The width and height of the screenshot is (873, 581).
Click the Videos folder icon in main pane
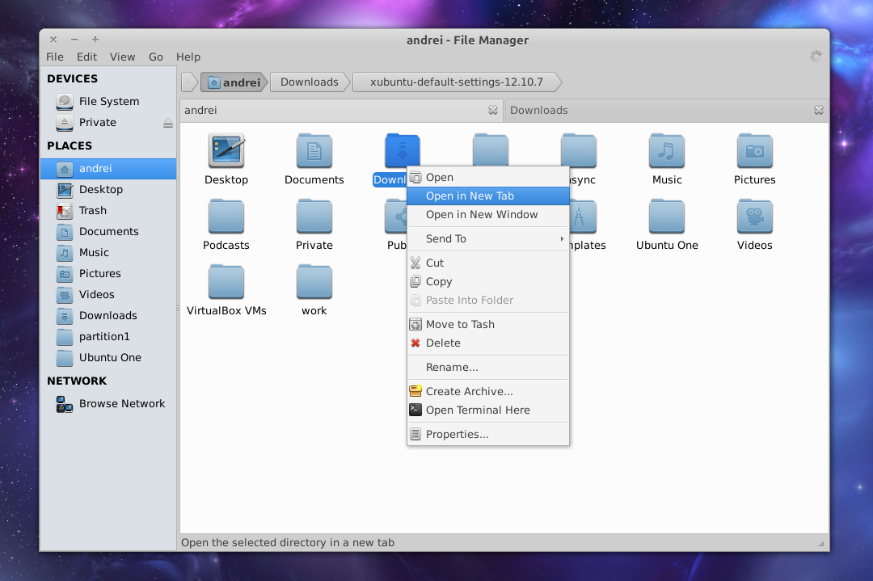tap(754, 217)
